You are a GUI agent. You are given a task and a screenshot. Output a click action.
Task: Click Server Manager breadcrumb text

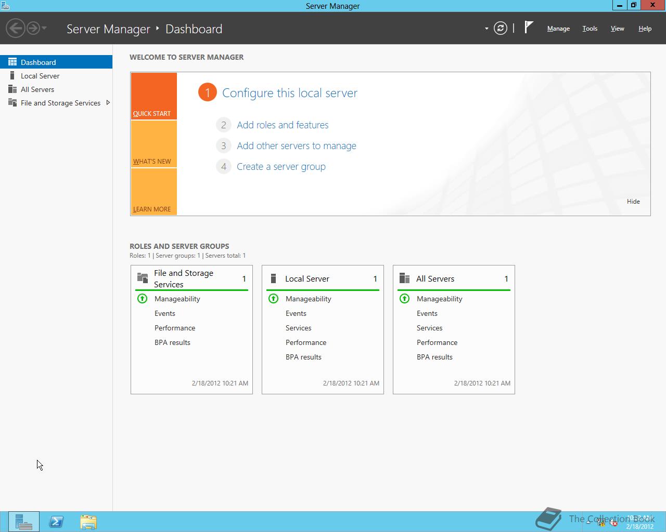(x=108, y=29)
